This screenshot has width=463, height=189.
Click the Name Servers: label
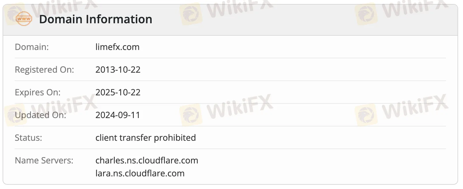coord(44,160)
